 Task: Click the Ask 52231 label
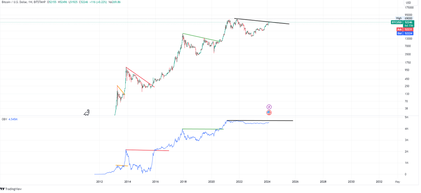click(x=405, y=29)
